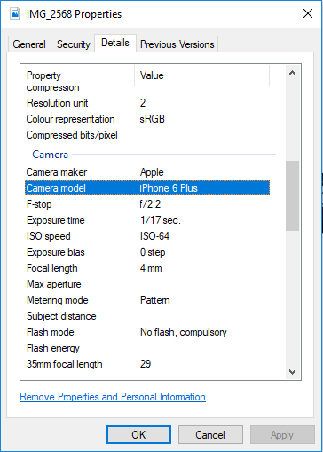Click the 29 focal length value
The height and width of the screenshot is (452, 323).
pos(146,364)
